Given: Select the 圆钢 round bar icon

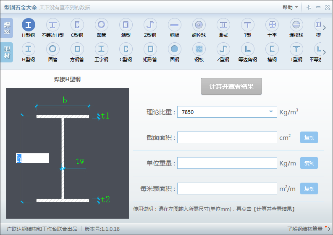Looking at the screenshot, I should click(175, 49).
